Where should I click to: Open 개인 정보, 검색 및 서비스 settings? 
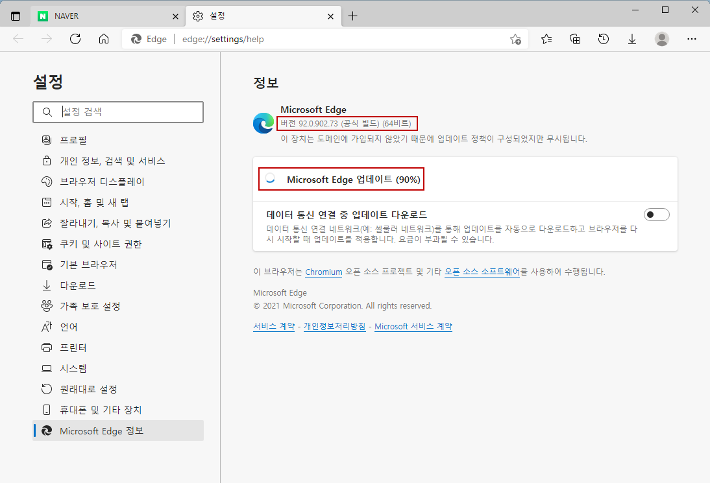118,161
